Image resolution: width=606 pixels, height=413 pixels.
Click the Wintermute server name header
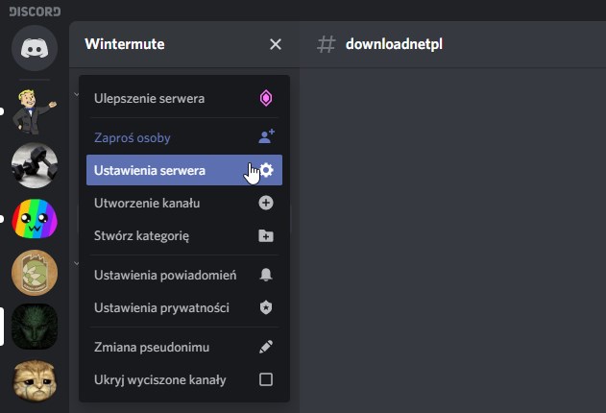point(125,44)
